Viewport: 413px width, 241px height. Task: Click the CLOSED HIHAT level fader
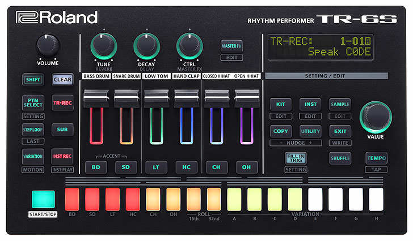[217, 98]
